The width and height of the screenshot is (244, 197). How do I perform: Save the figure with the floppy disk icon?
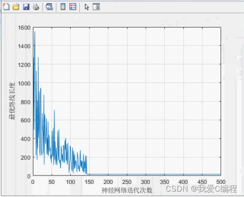click(26, 7)
